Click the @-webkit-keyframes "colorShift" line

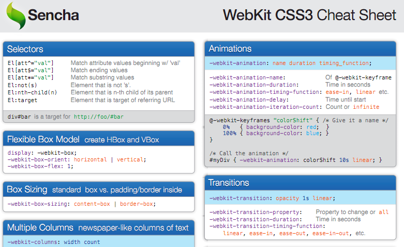point(299,120)
